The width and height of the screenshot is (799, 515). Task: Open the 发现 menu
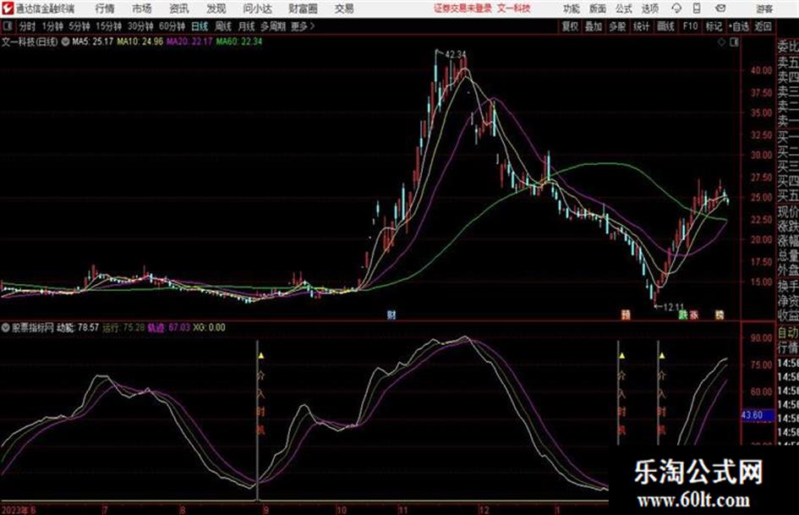point(216,8)
